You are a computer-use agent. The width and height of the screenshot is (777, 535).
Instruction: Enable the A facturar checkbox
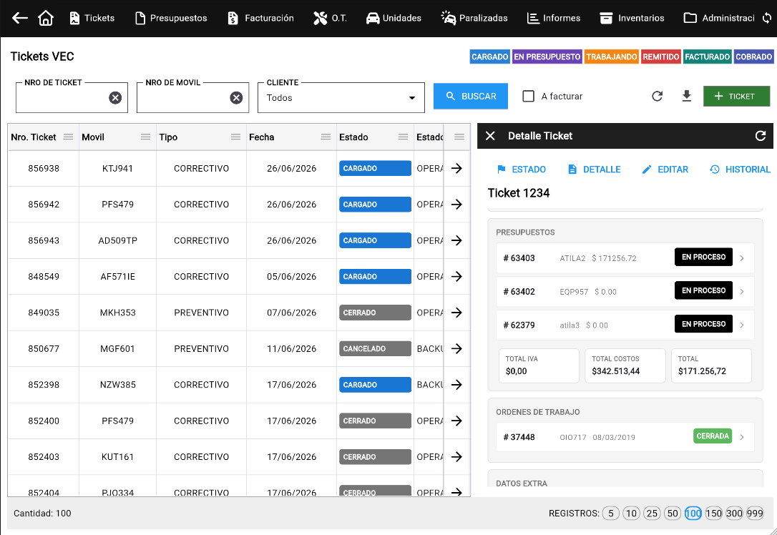(529, 96)
